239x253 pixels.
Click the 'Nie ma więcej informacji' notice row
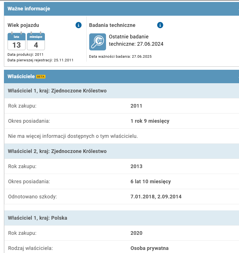(73, 136)
